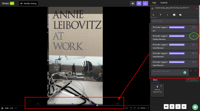The height and width of the screenshot is (111, 200).
Task: Click the cloud download icon
Action: [180, 15]
